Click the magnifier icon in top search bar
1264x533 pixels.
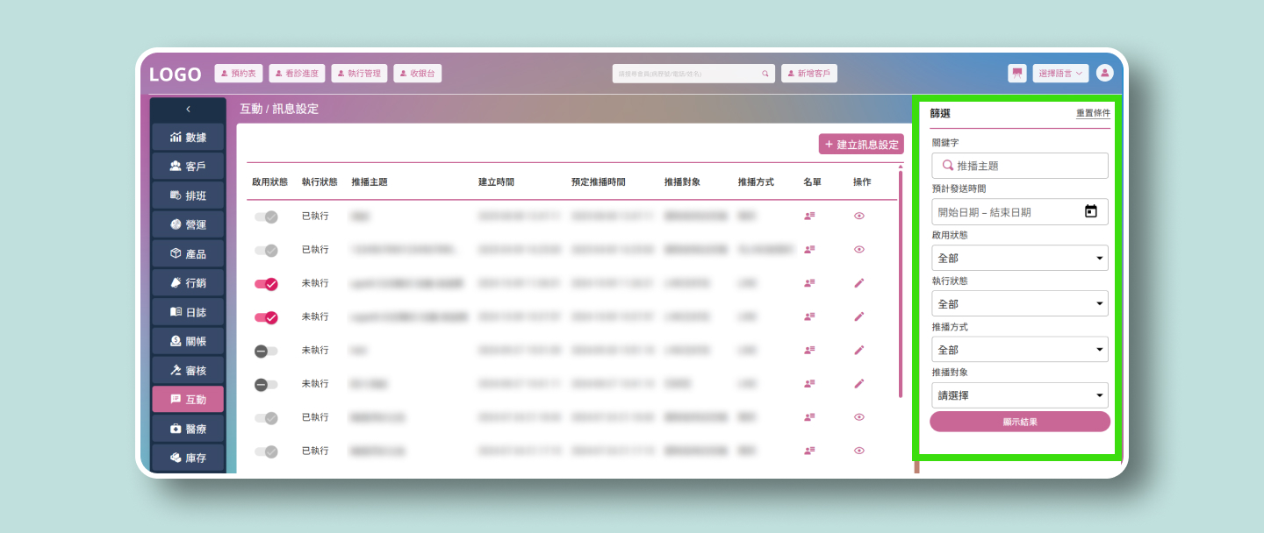click(x=765, y=74)
